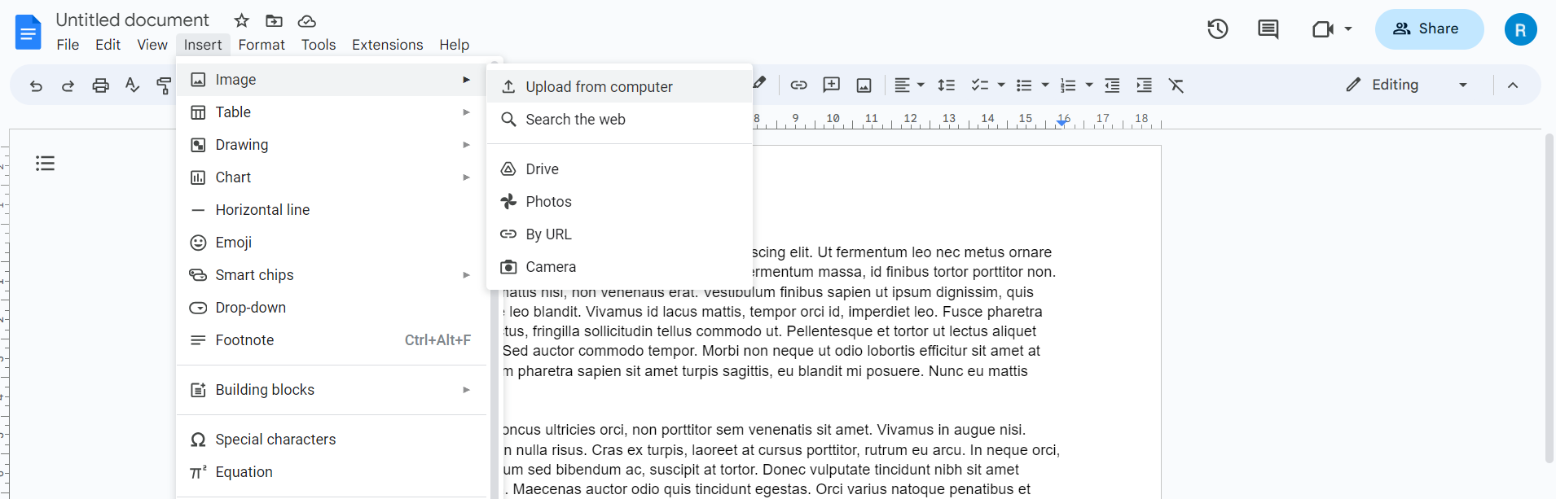Click the numbered list icon
Viewport: 1556px width, 499px height.
point(1068,85)
